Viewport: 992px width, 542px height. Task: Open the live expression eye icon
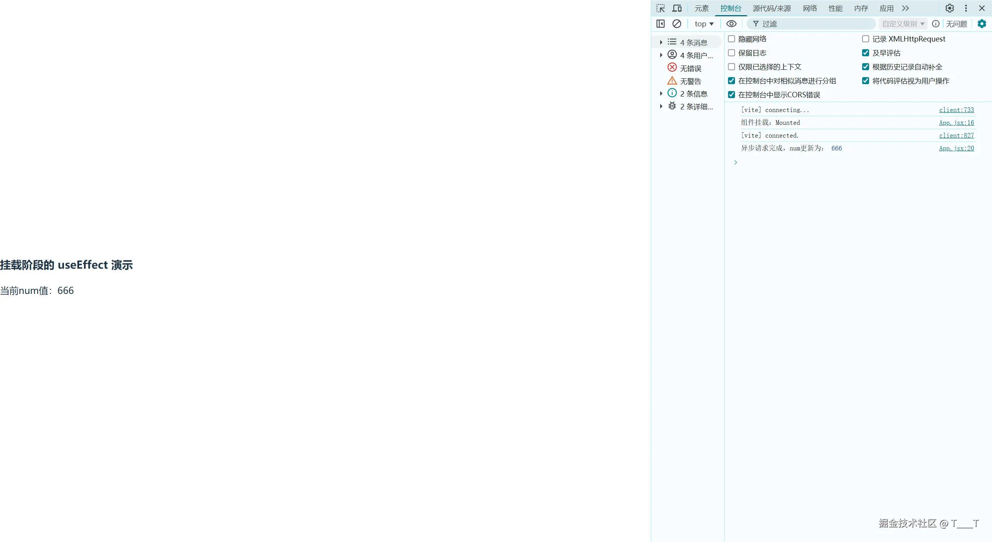(x=731, y=24)
